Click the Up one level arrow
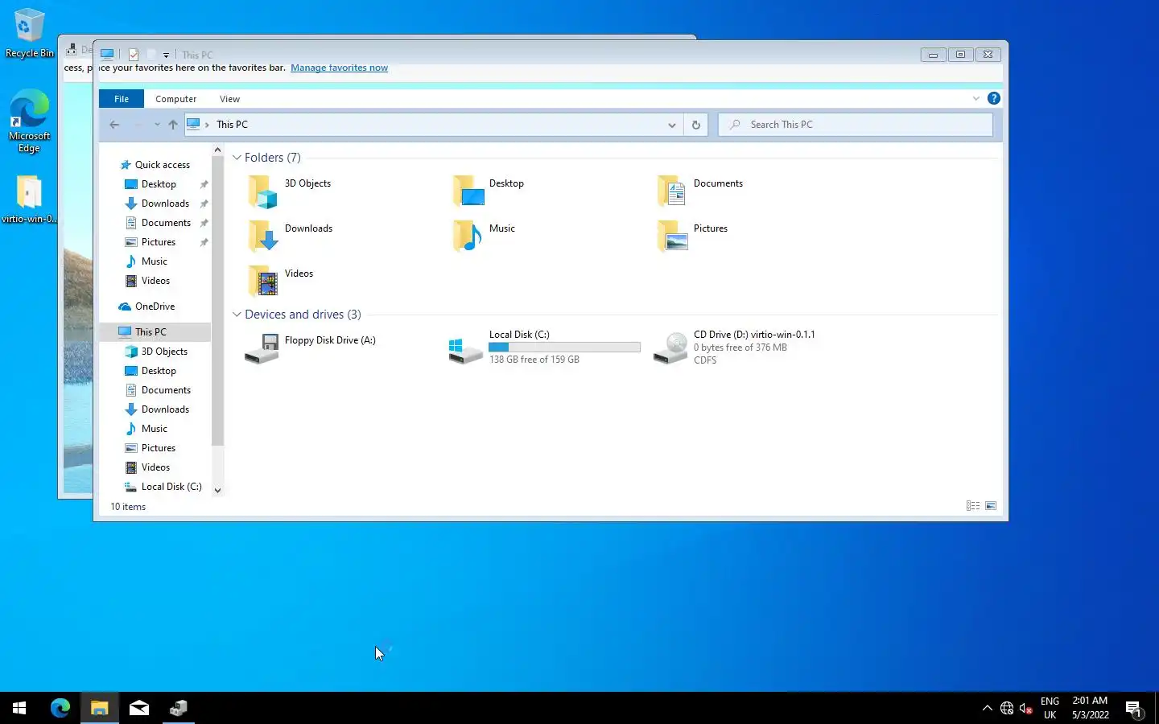Viewport: 1159px width, 724px height. (x=172, y=125)
